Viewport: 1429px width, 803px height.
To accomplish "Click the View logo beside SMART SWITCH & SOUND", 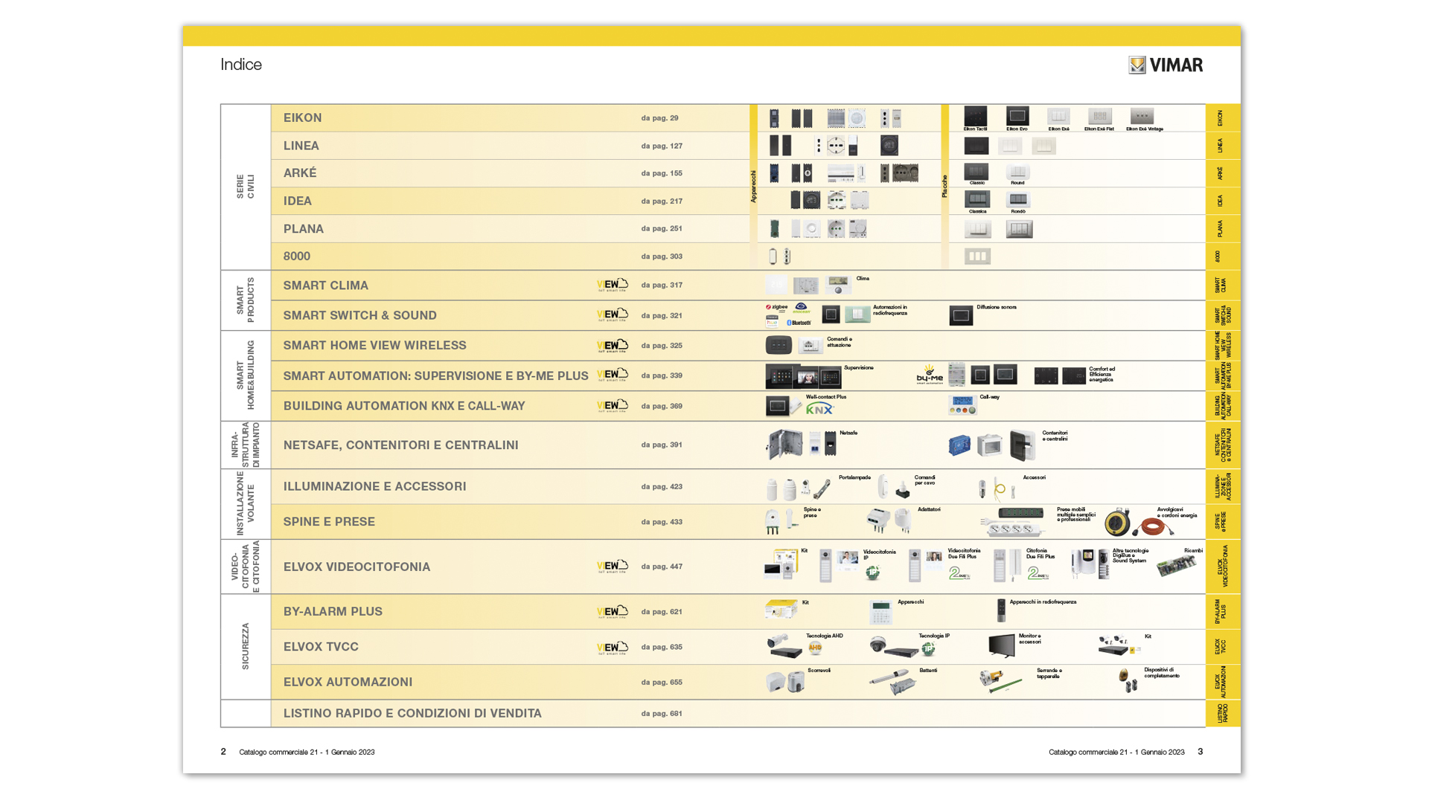I will pyautogui.click(x=613, y=315).
